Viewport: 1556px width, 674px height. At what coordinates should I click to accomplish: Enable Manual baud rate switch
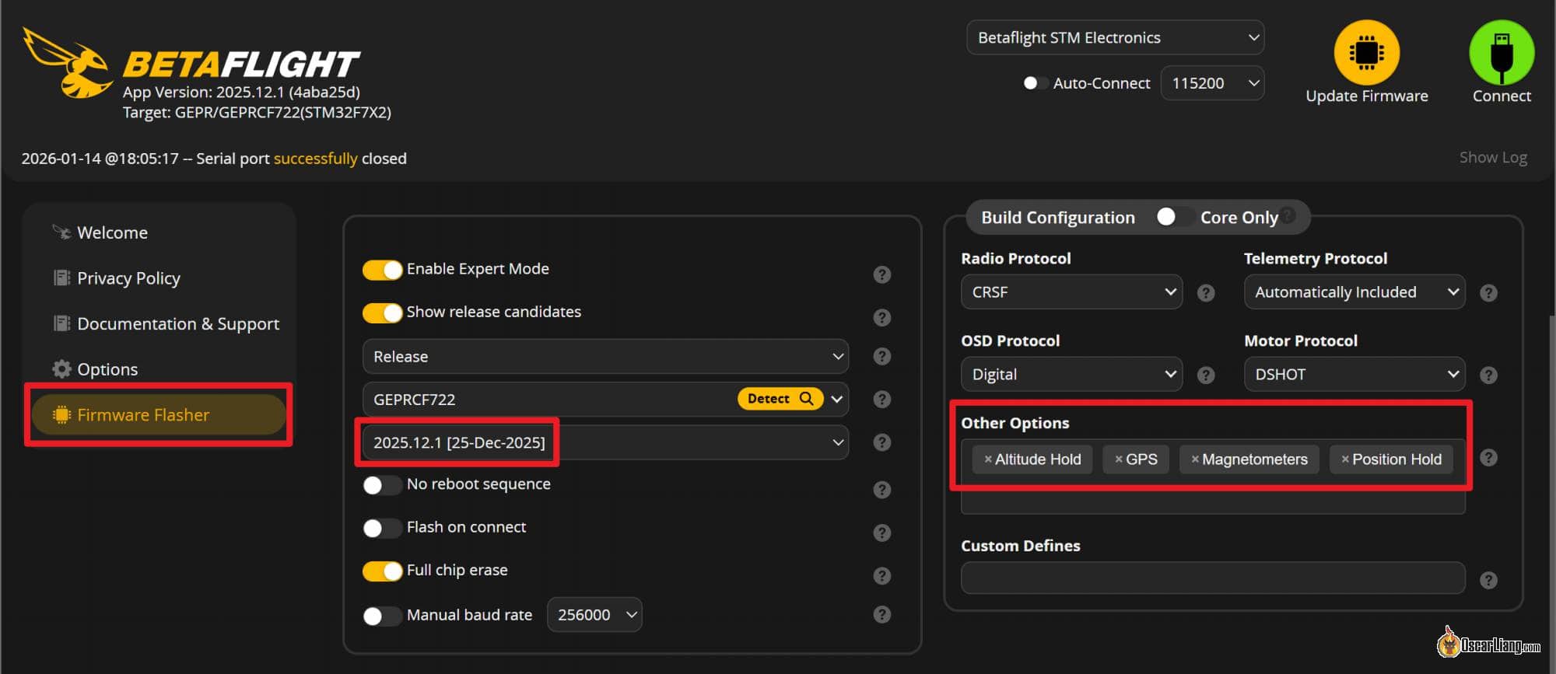(382, 616)
